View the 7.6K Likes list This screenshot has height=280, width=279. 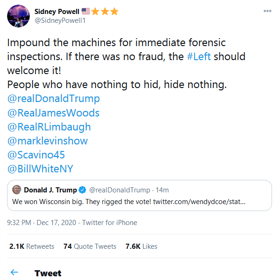141,246
